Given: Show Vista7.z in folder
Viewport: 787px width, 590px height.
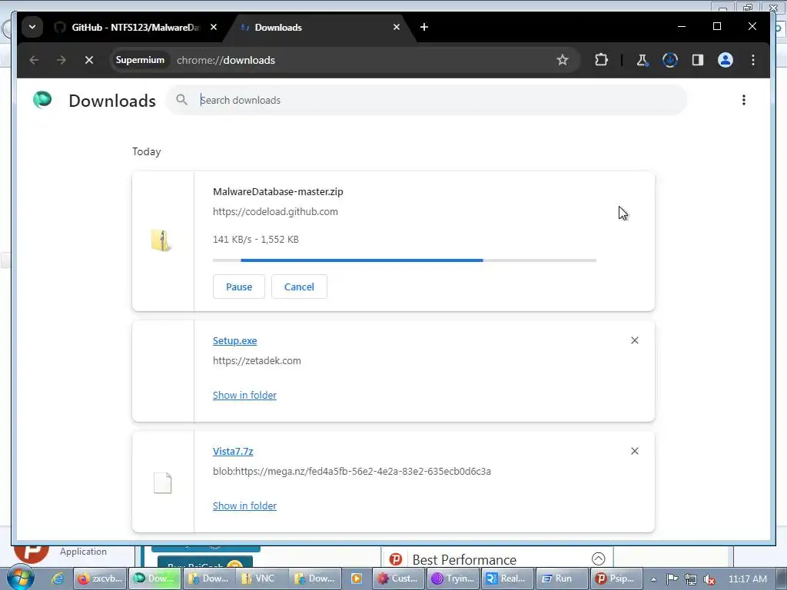Looking at the screenshot, I should click(x=244, y=506).
